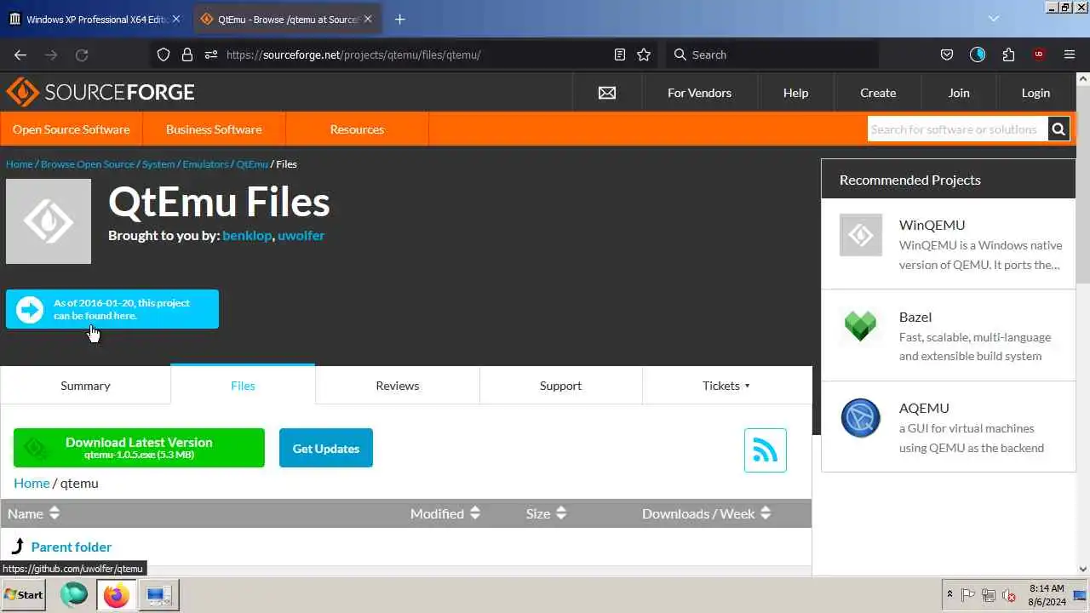
Task: Click the SourceForge software search field
Action: point(958,129)
